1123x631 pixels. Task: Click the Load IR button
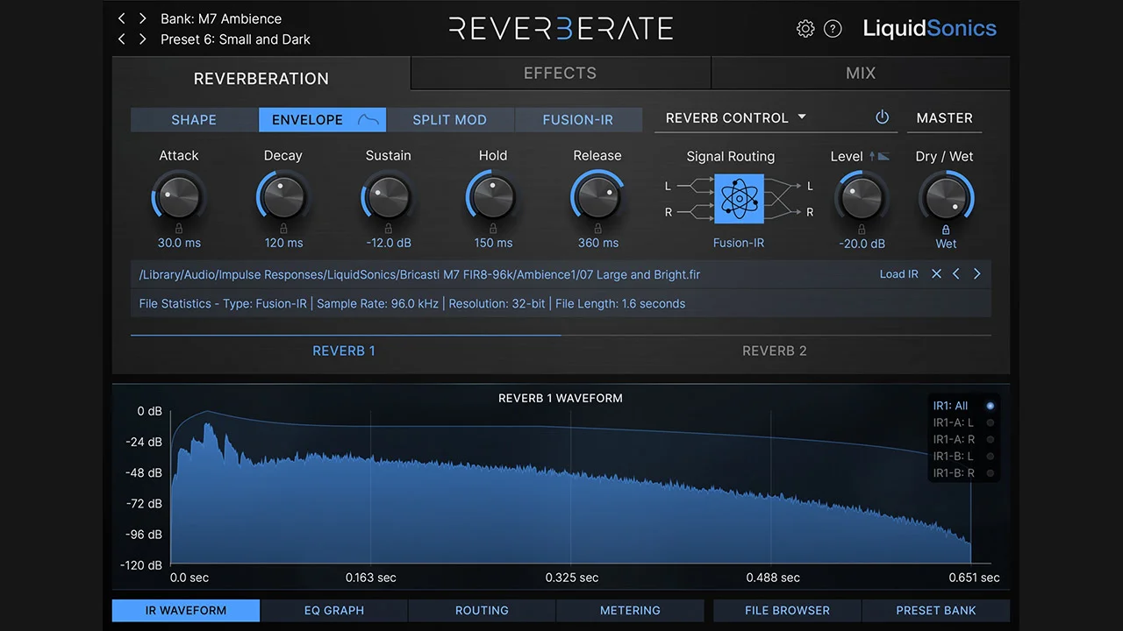(x=898, y=274)
